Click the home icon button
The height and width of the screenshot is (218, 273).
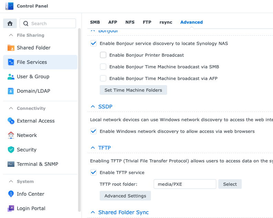[x=10, y=23]
